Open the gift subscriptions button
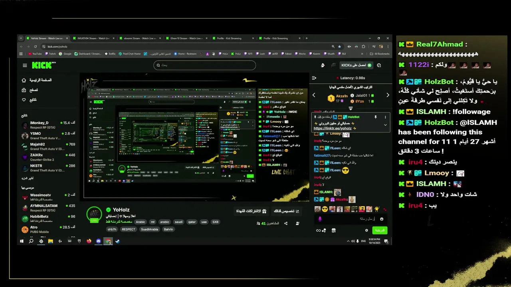Image resolution: width=511 pixels, height=287 pixels. coord(250,211)
